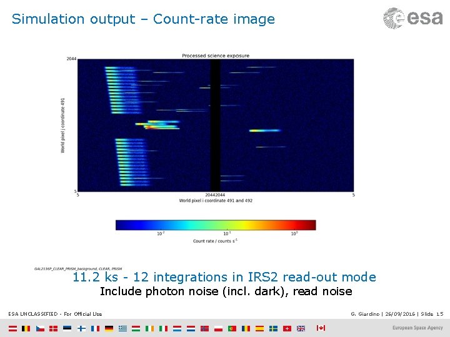Click the Greece flag icon

[123, 328]
